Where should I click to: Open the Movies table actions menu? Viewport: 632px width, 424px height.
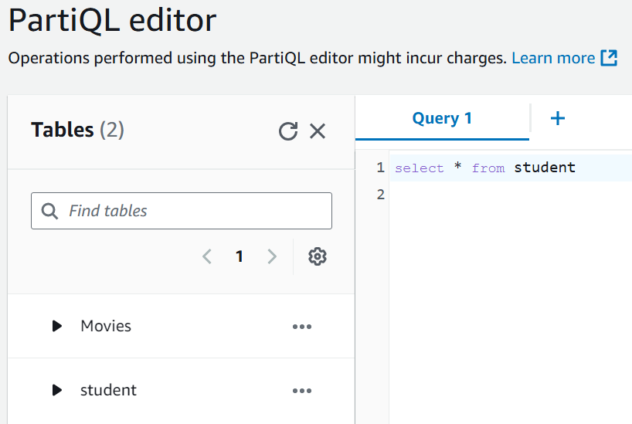click(x=302, y=327)
